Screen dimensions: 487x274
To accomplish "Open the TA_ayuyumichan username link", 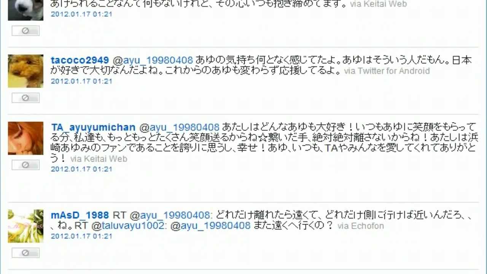I will click(93, 127).
